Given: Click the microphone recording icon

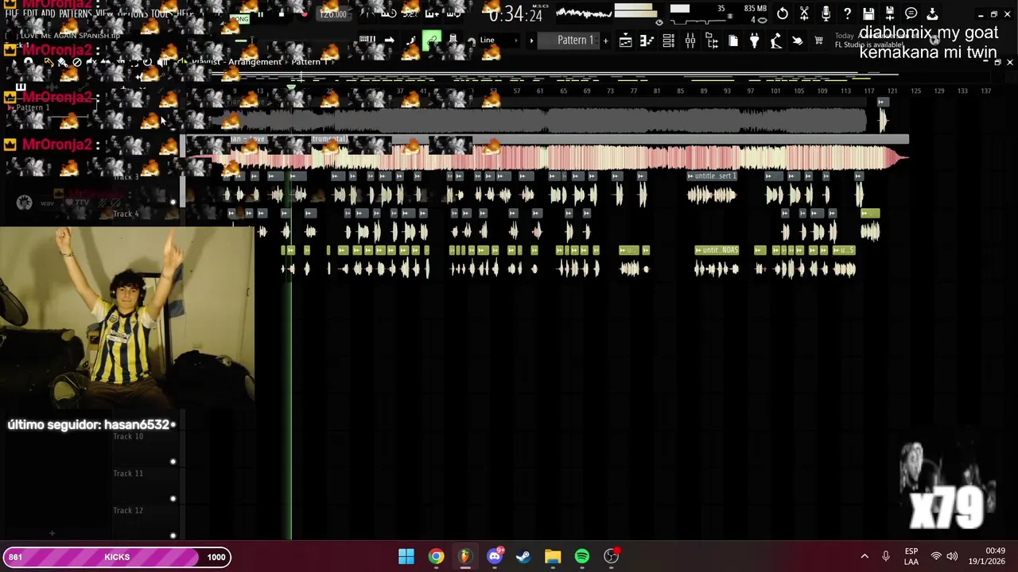Looking at the screenshot, I should [826, 14].
